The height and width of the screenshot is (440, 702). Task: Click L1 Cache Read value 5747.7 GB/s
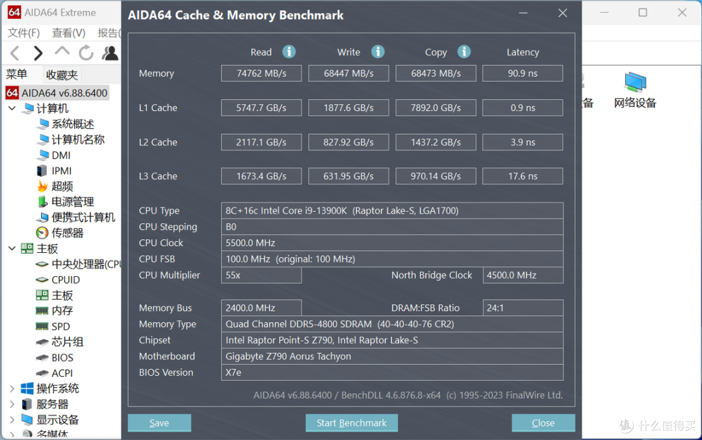261,108
